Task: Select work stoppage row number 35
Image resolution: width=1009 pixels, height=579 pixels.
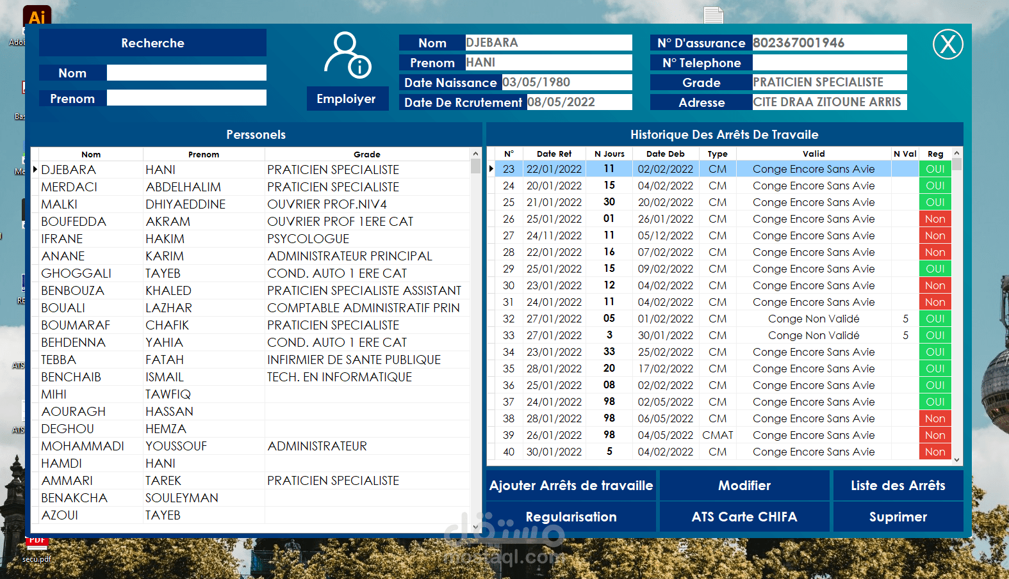Action: (x=719, y=369)
